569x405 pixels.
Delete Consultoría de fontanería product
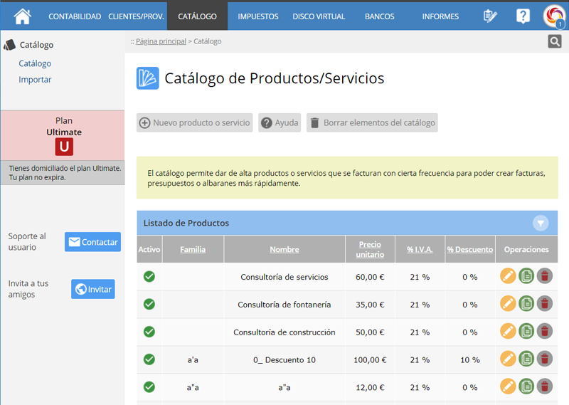[x=544, y=304]
